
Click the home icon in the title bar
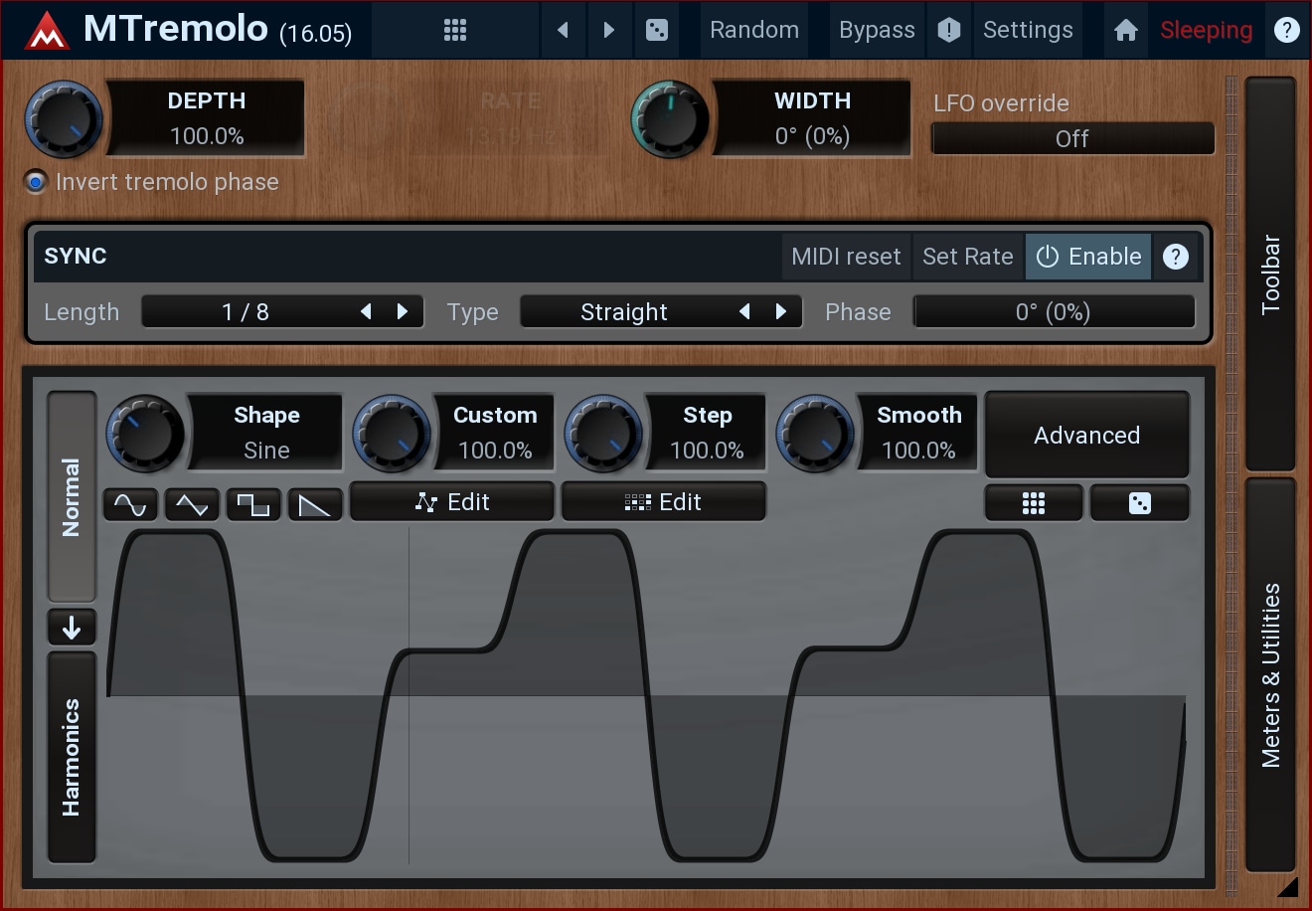[1126, 30]
